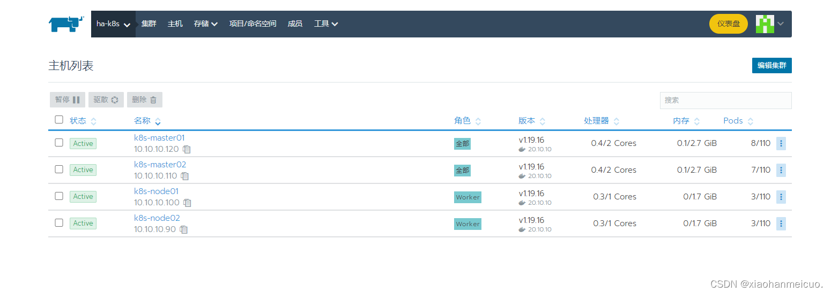Viewport: 831px width, 293px height.
Task: Click the 全部 role badge of k8s-master01
Action: 462,144
